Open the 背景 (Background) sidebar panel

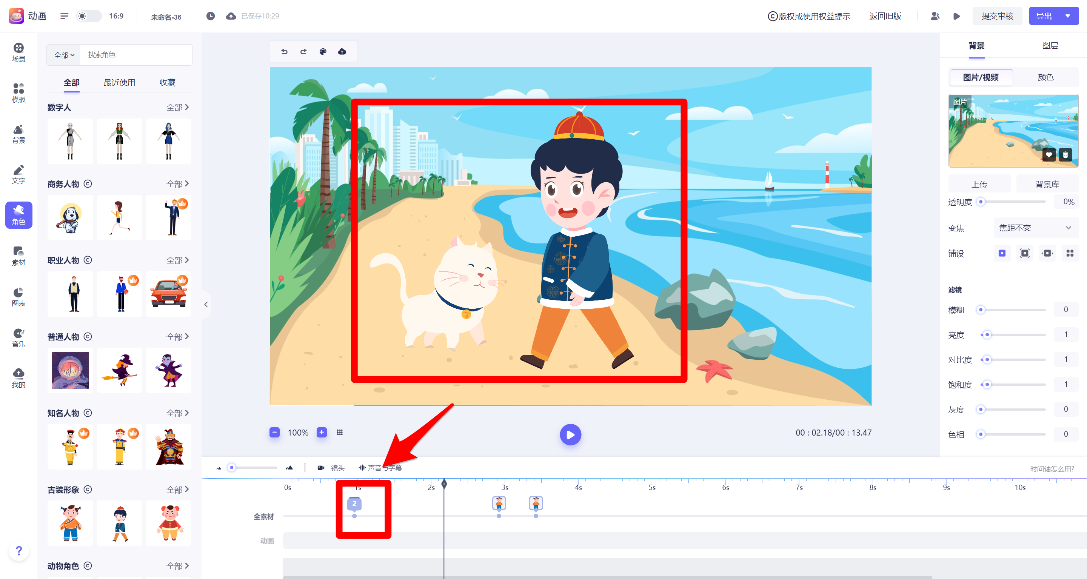point(18,134)
